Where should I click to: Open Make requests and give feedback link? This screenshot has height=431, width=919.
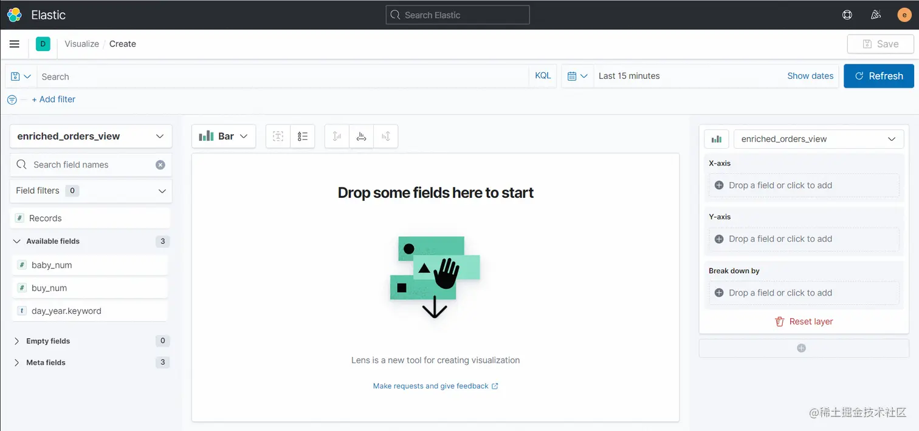[436, 386]
